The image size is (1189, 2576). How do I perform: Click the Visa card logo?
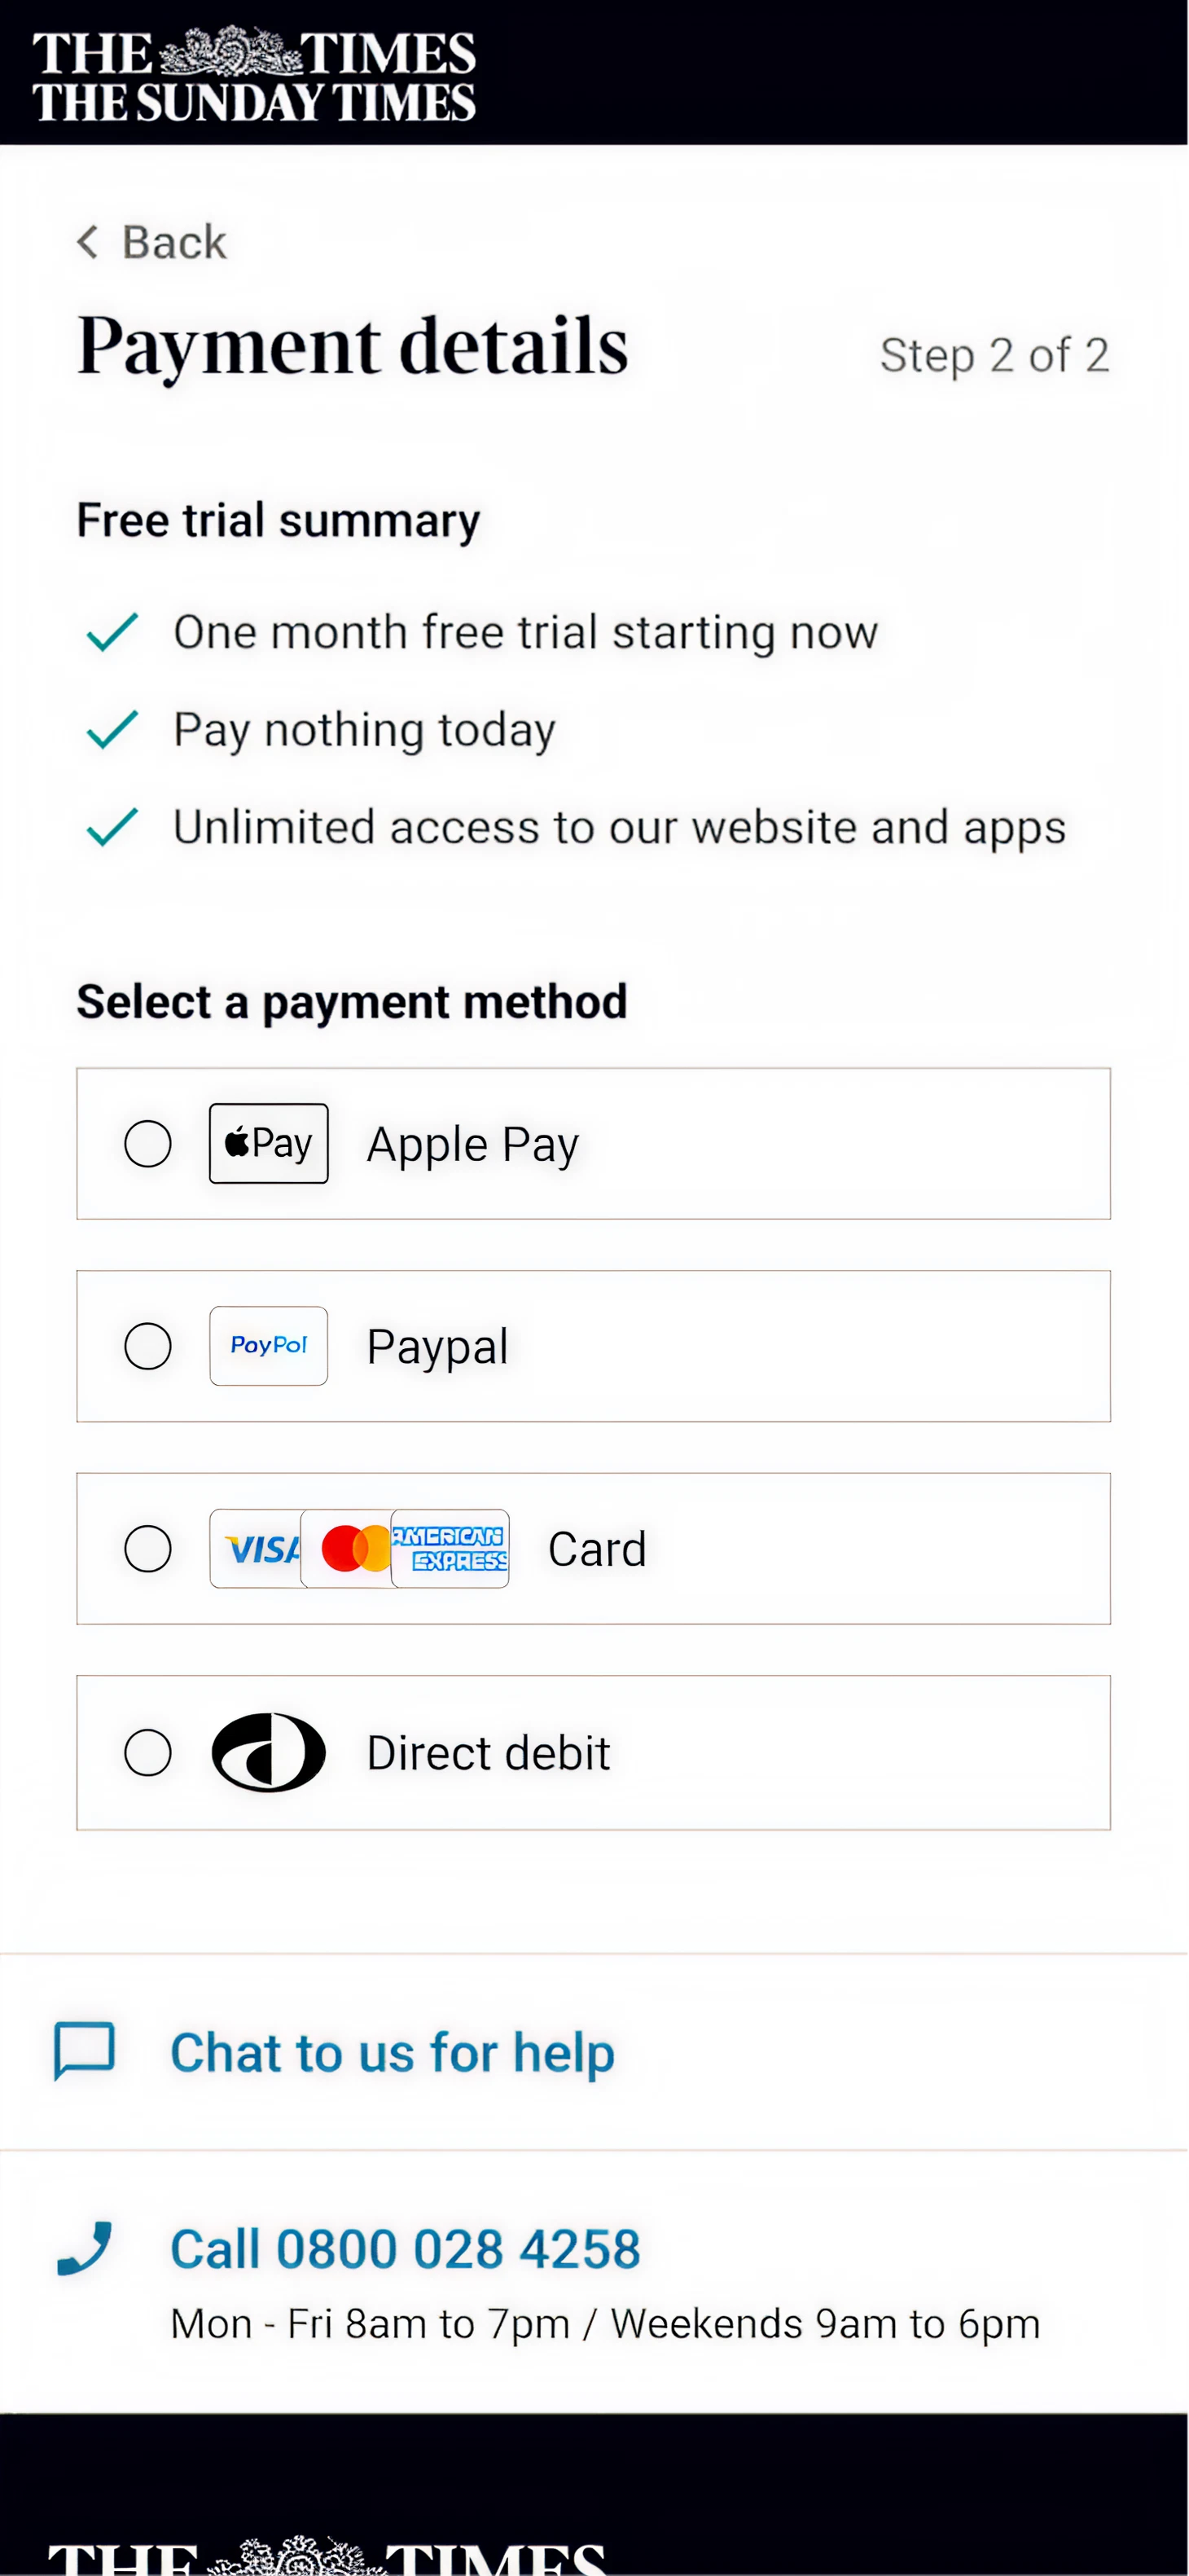pos(257,1549)
